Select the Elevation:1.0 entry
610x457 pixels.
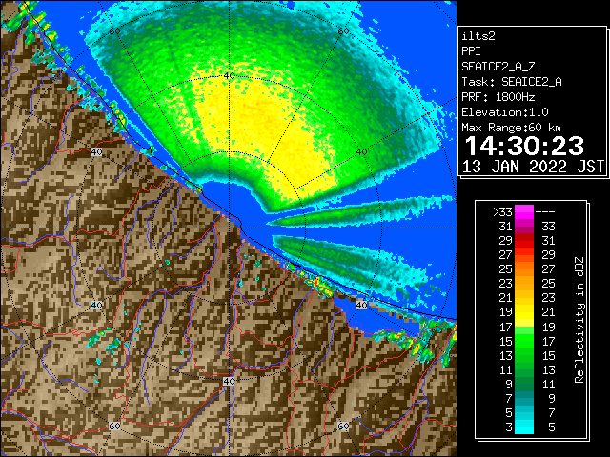(505, 112)
